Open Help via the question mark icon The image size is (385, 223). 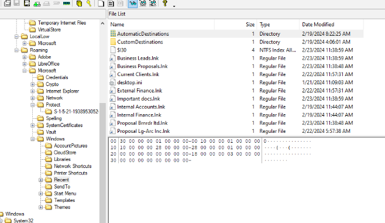pos(165,4)
